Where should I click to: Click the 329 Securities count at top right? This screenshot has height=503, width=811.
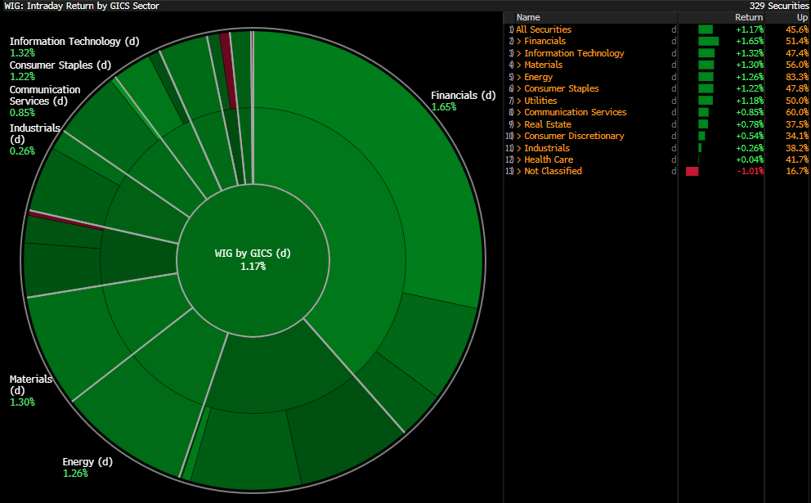coord(779,6)
